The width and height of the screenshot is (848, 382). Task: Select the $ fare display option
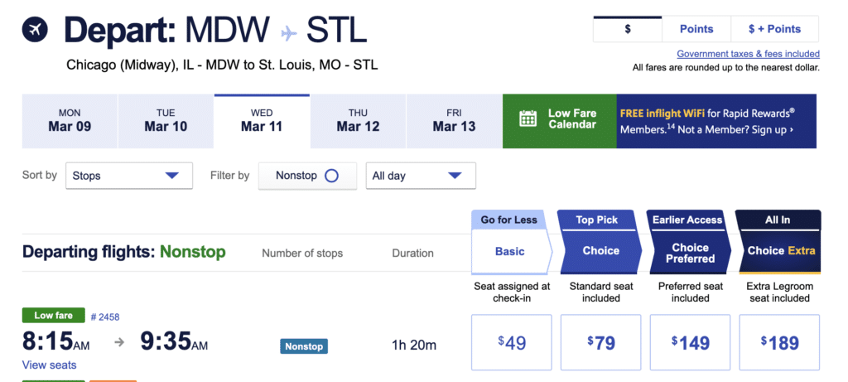[x=628, y=29]
